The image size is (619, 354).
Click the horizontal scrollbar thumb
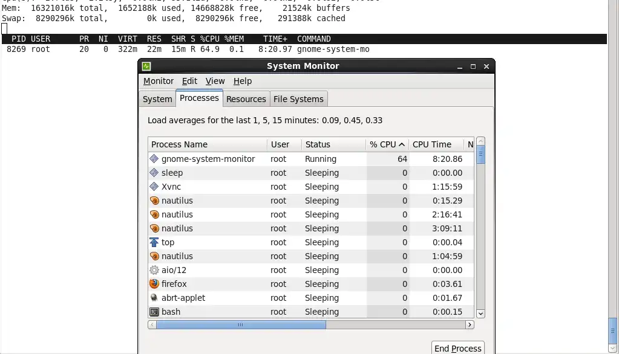(x=241, y=324)
